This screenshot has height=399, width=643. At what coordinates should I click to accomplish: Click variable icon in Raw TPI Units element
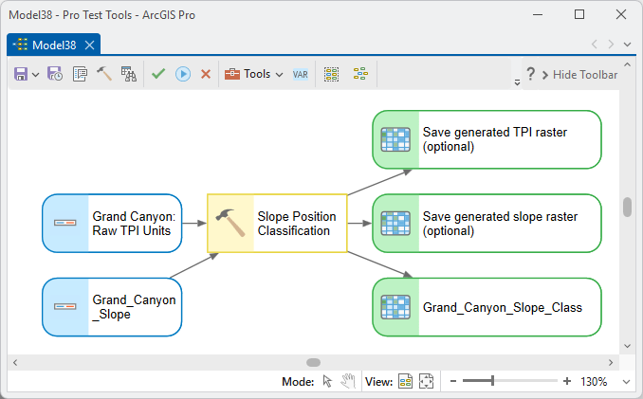pyautogui.click(x=65, y=223)
